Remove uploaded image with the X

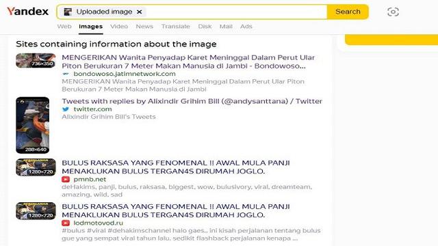pos(139,12)
